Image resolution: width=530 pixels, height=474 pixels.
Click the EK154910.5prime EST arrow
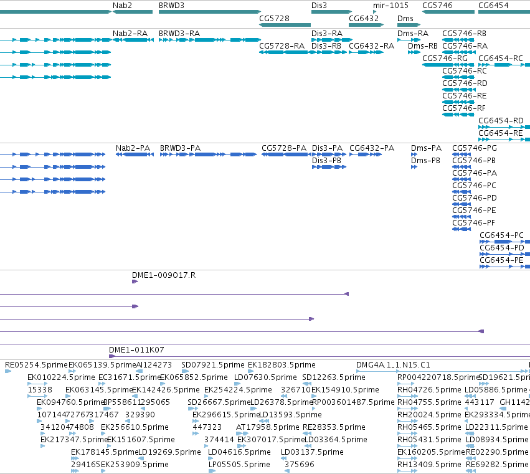pyautogui.click(x=314, y=396)
